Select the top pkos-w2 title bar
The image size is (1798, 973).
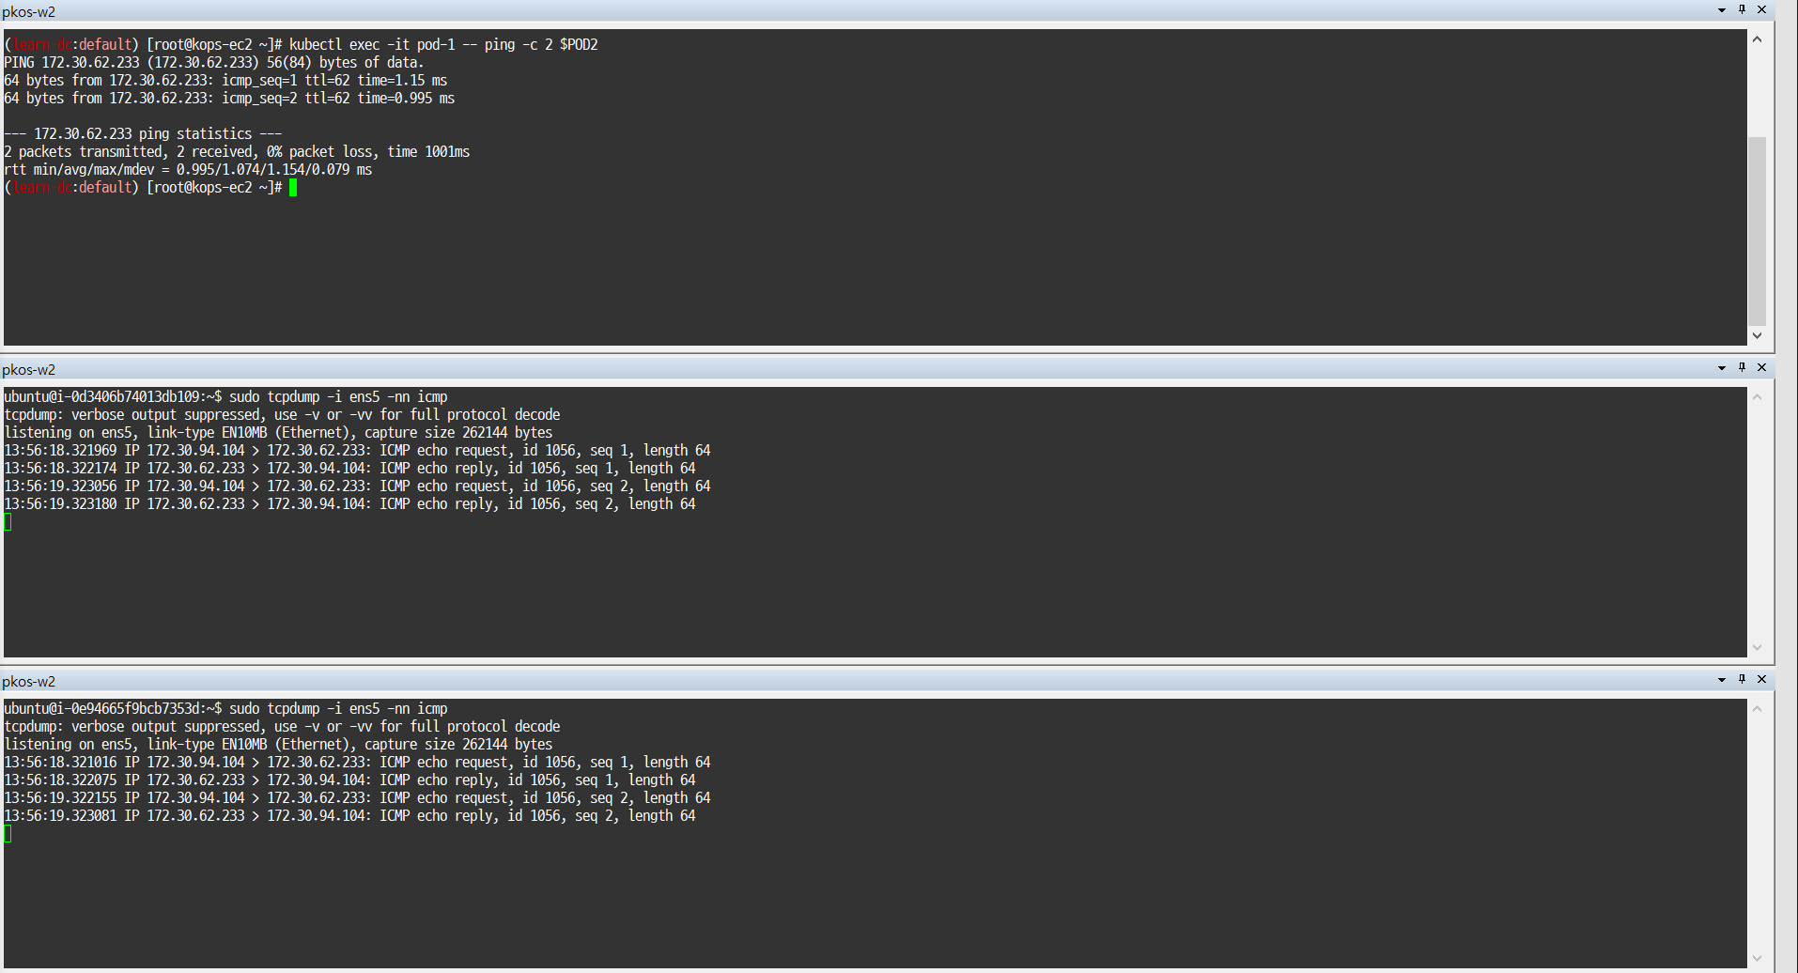(x=376, y=10)
